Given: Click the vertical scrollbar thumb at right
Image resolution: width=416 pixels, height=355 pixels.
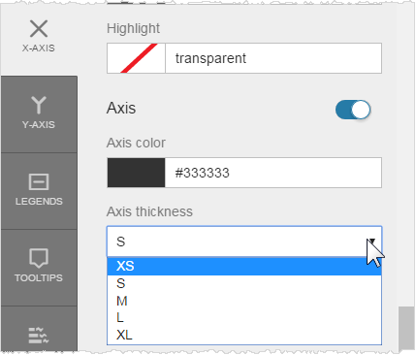Looking at the screenshot, I should coord(406,328).
